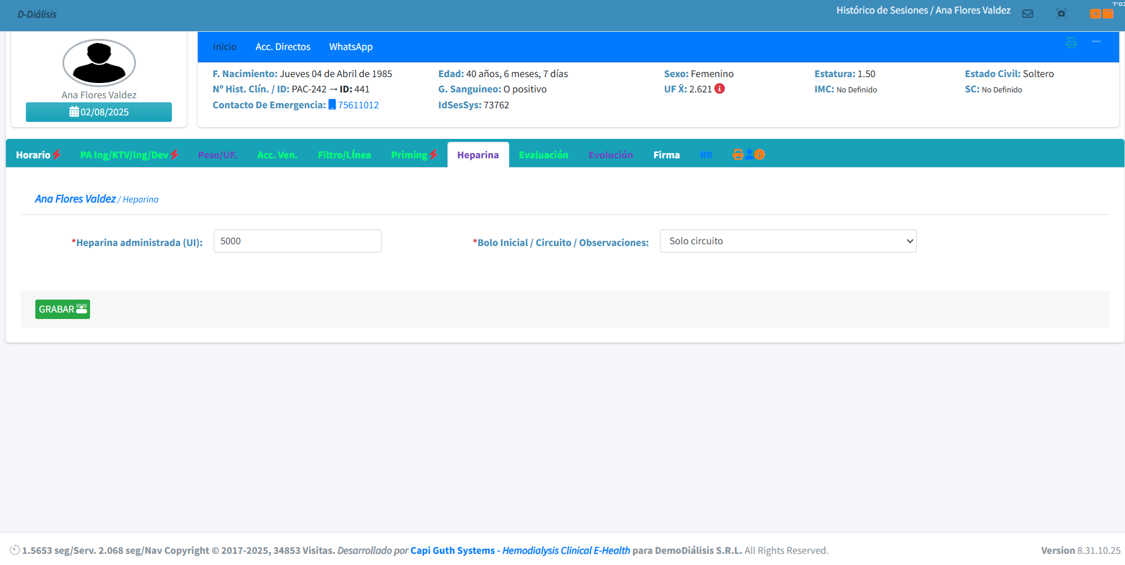
Task: Click the patient avatar picture
Action: (x=99, y=63)
